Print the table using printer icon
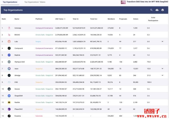This screenshot has width=169, height=119. (x=163, y=10)
